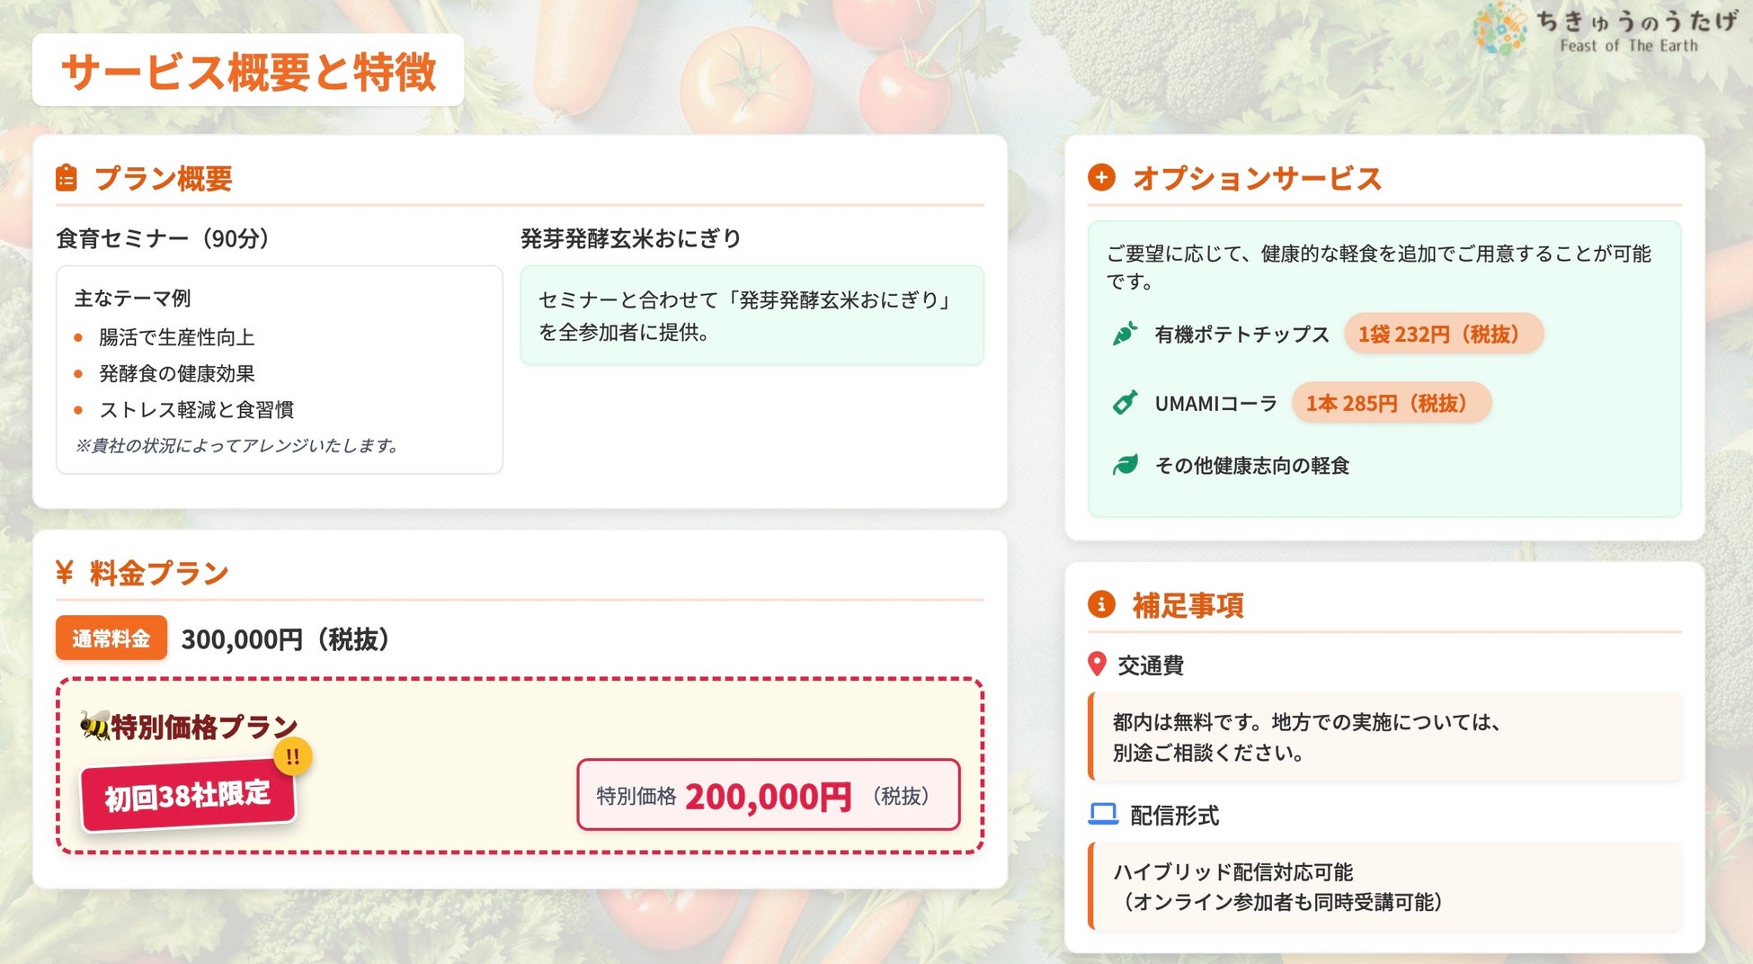Click the yellow exclamation badge
This screenshot has width=1753, height=964.
coord(292,757)
